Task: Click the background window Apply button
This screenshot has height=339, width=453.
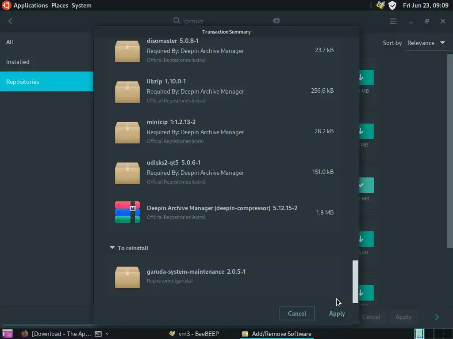Action: tap(403, 317)
